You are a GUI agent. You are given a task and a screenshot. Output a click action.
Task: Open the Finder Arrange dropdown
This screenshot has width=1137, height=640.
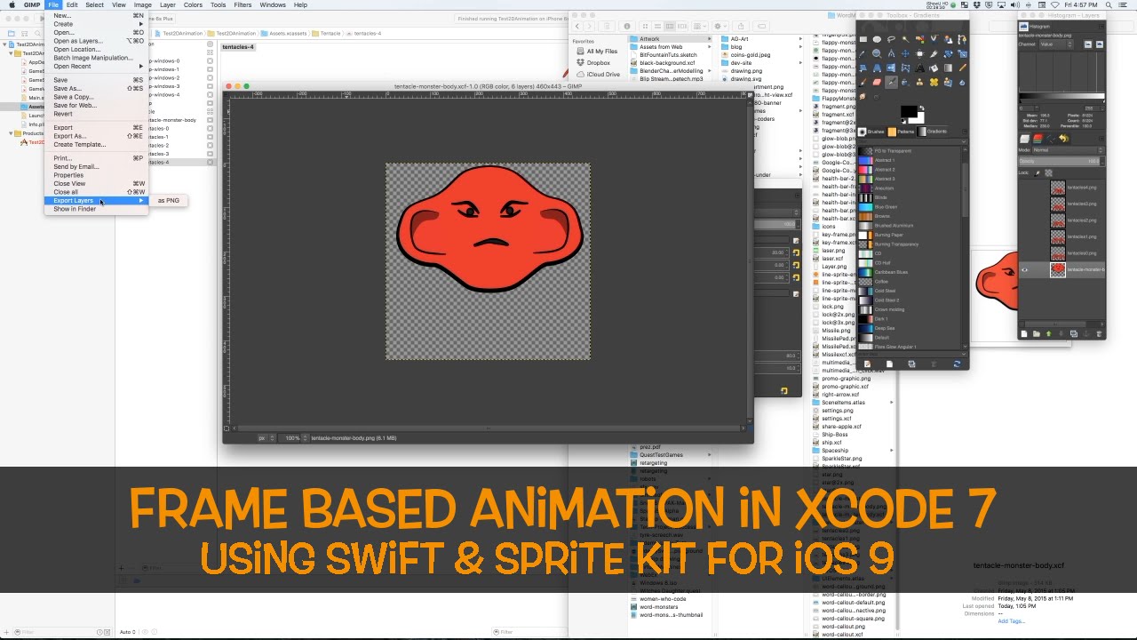[x=700, y=26]
